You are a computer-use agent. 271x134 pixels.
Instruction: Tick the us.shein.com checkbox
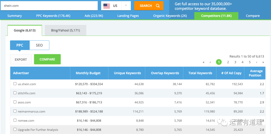pyautogui.click(x=15, y=84)
